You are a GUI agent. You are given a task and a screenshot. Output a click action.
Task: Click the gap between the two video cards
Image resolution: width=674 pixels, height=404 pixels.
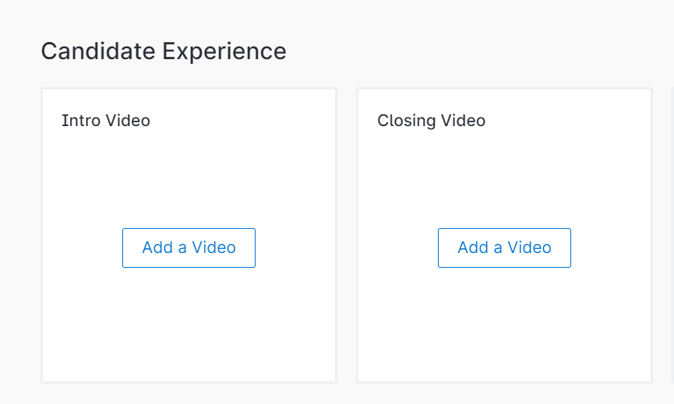point(347,234)
